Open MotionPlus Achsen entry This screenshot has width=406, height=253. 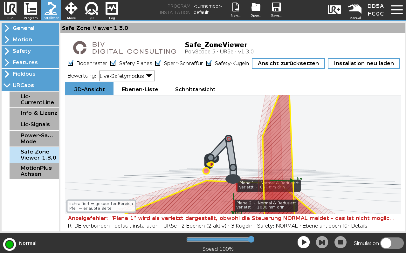pyautogui.click(x=34, y=171)
